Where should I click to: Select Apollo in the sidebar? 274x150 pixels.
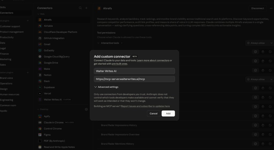(3, 111)
